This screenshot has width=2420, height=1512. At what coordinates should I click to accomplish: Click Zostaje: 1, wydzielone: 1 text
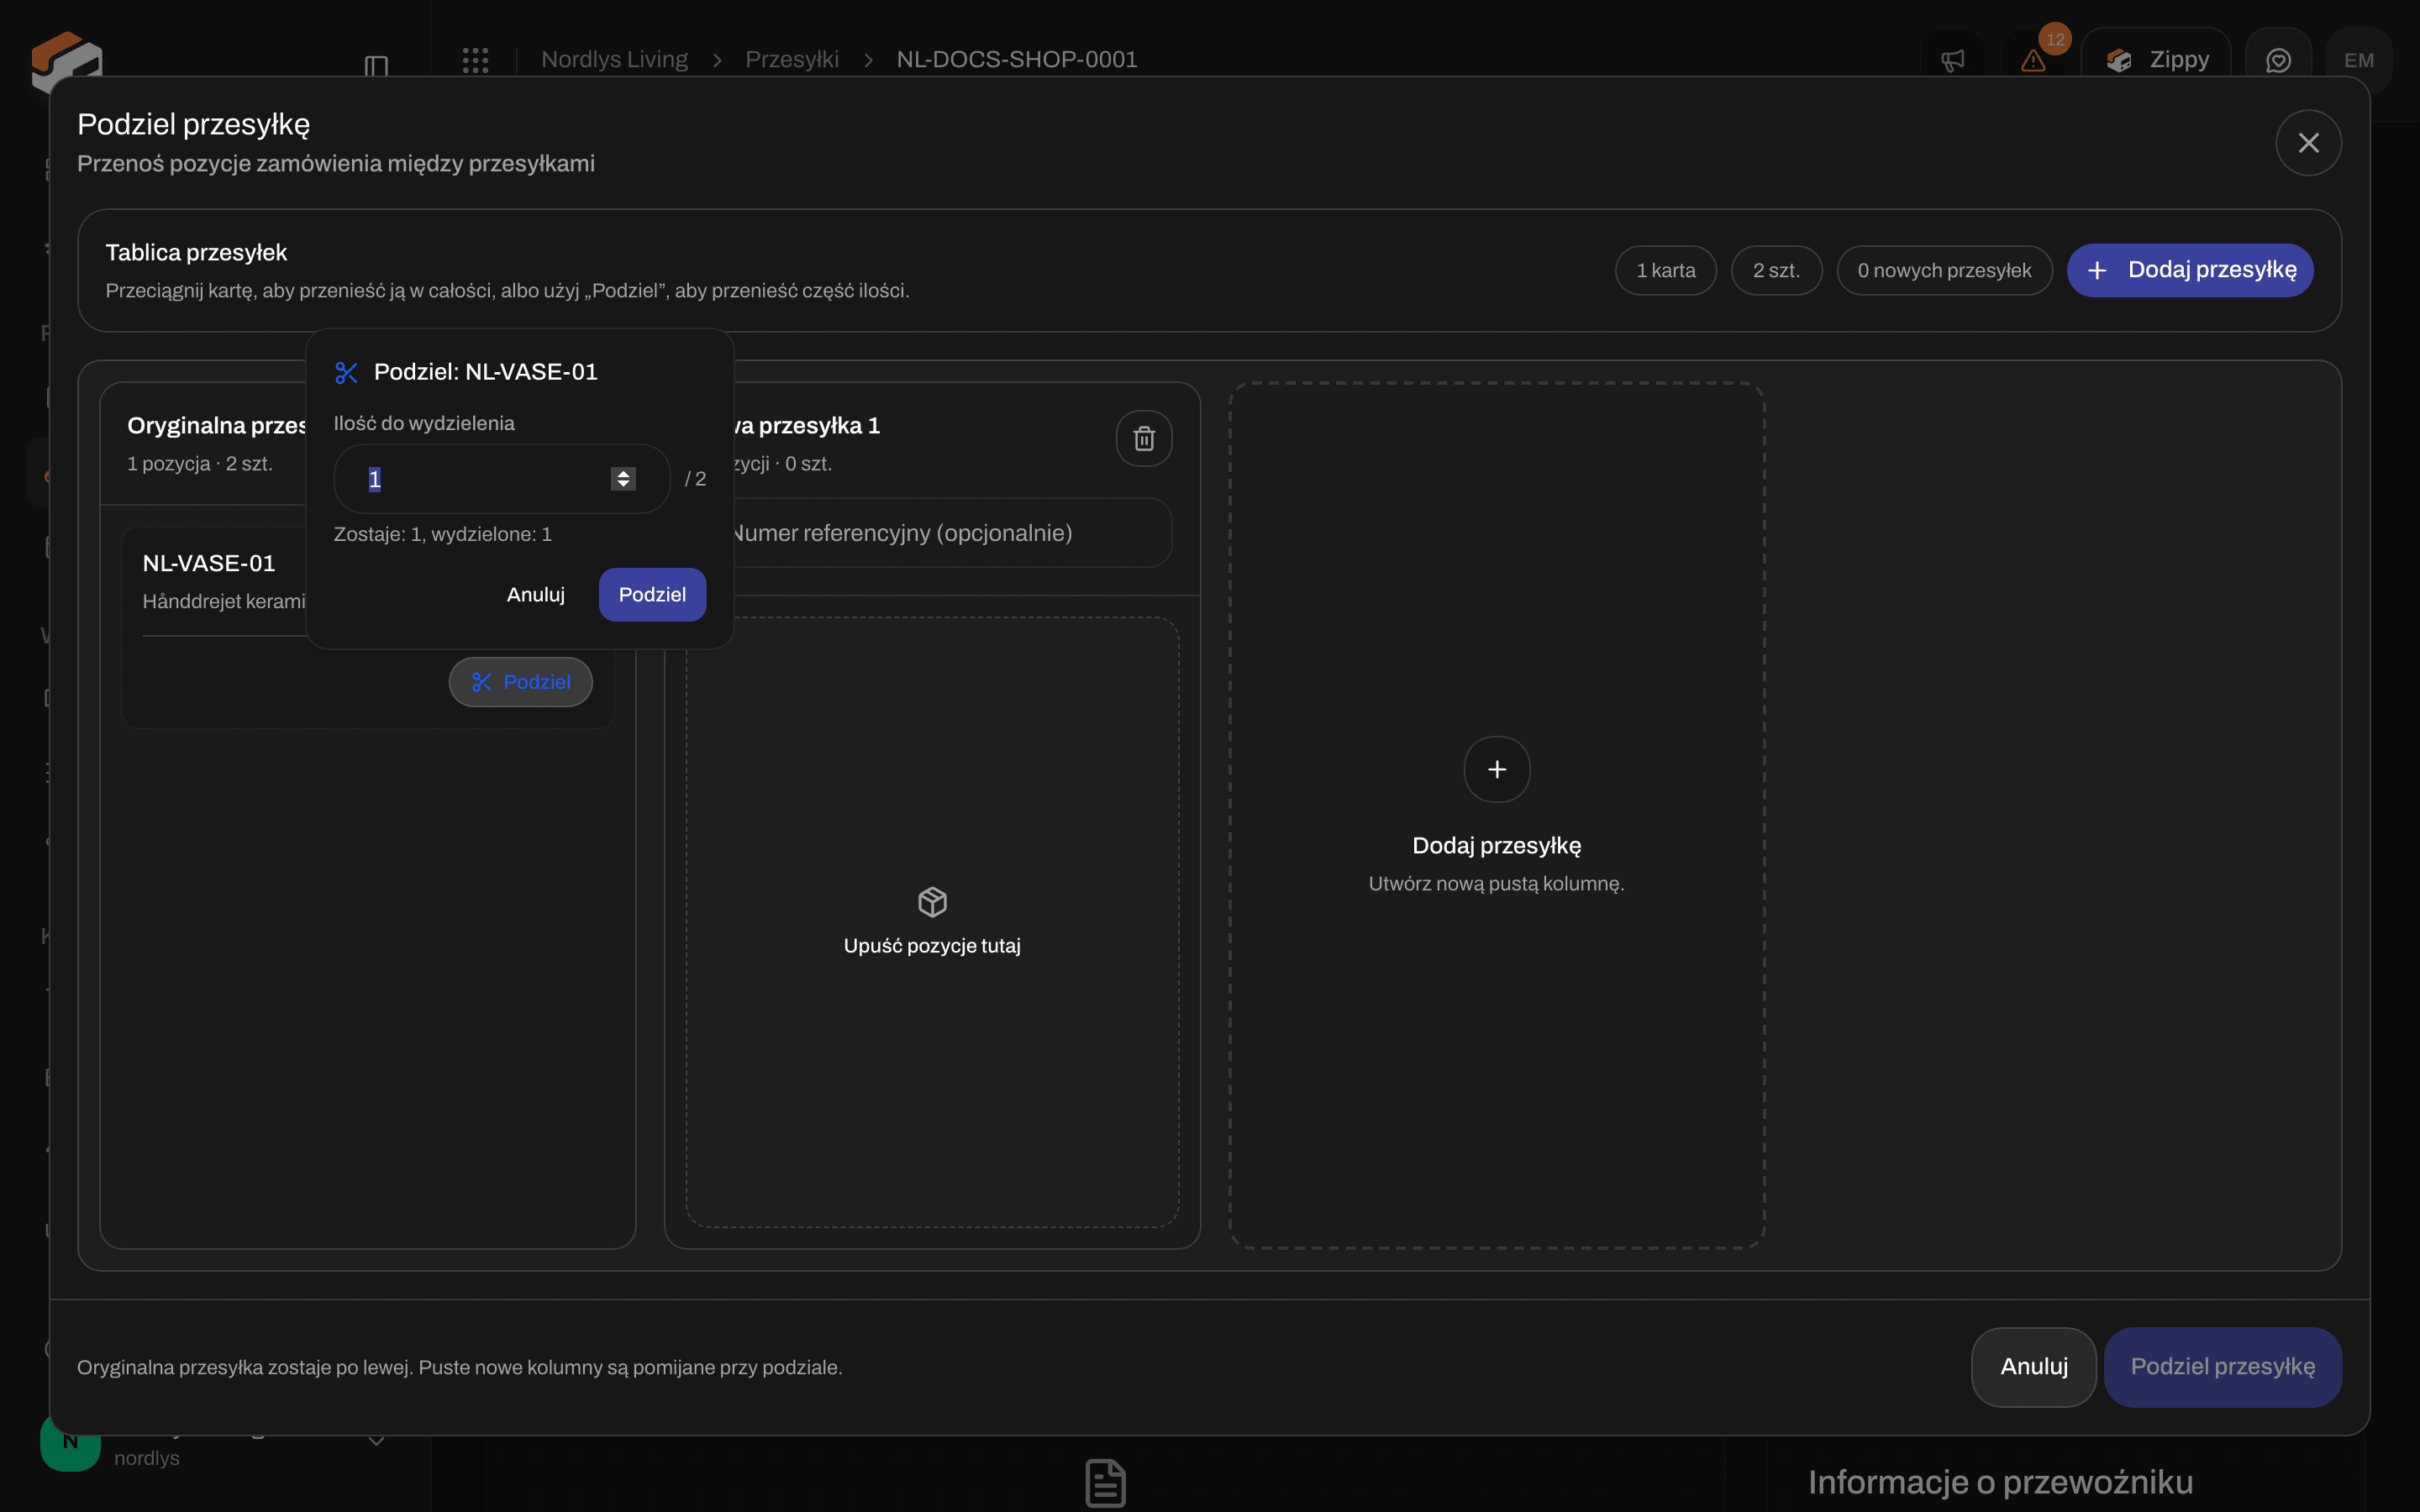(x=442, y=535)
